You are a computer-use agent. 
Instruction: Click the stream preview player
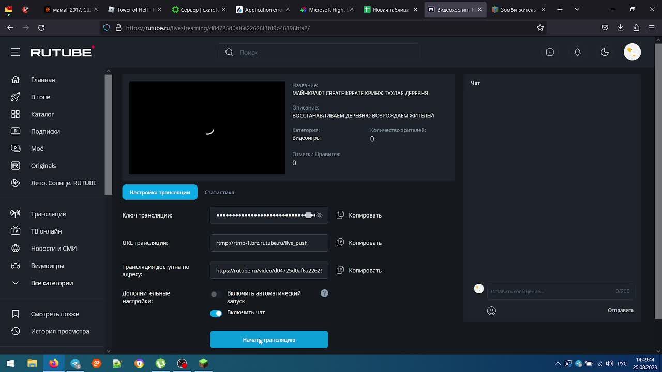[x=207, y=128]
